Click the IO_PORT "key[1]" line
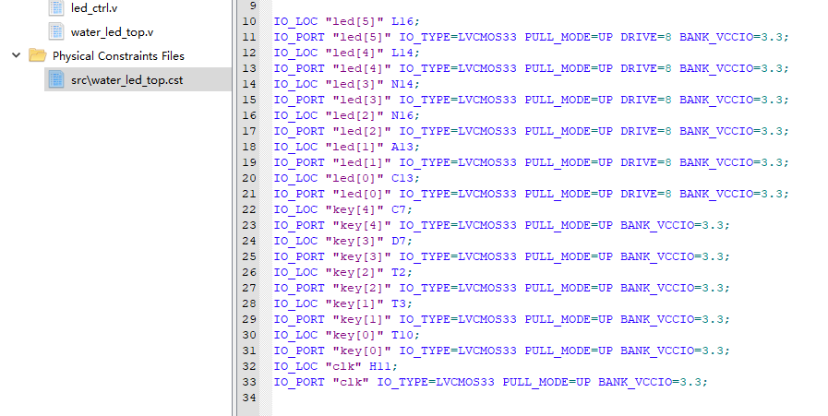The image size is (828, 416). 501,319
